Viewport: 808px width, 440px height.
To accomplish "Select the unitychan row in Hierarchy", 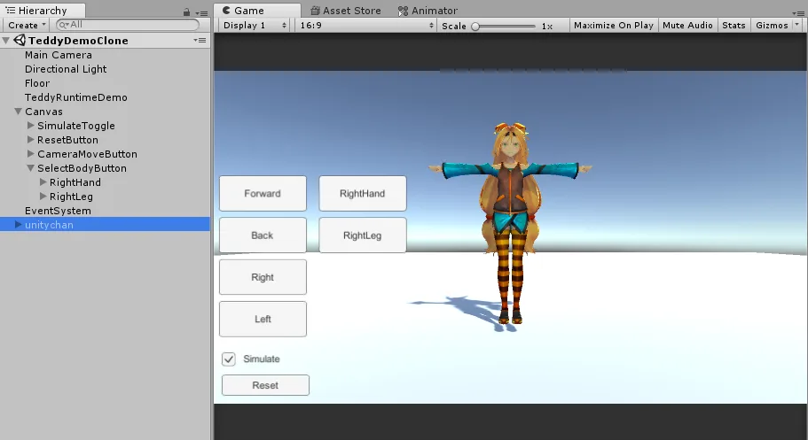I will pyautogui.click(x=106, y=224).
